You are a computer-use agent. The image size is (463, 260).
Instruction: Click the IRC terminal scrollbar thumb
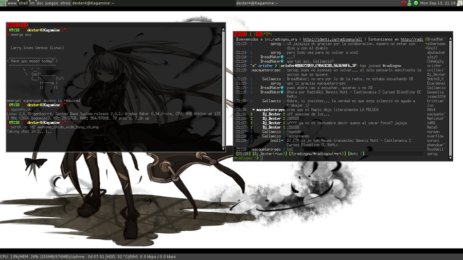point(450,98)
